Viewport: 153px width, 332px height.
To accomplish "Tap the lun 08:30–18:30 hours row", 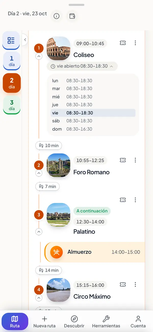I will coord(93,81).
